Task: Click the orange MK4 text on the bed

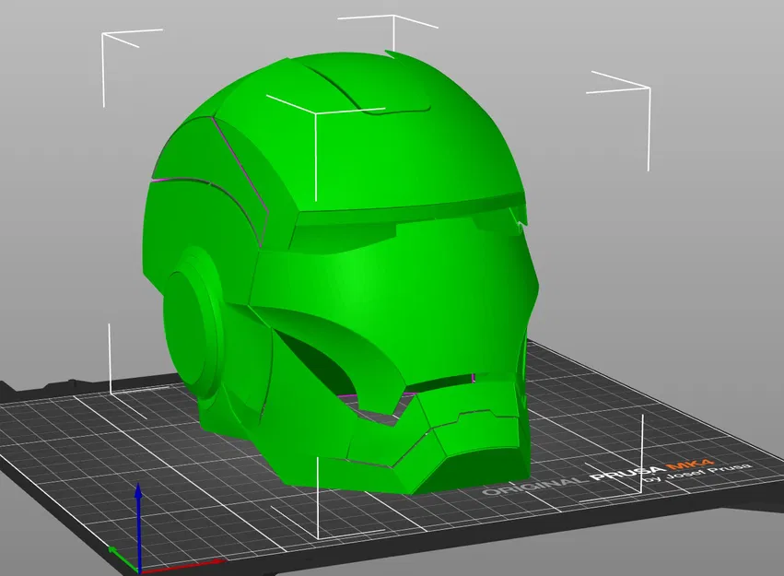Action: click(x=690, y=464)
